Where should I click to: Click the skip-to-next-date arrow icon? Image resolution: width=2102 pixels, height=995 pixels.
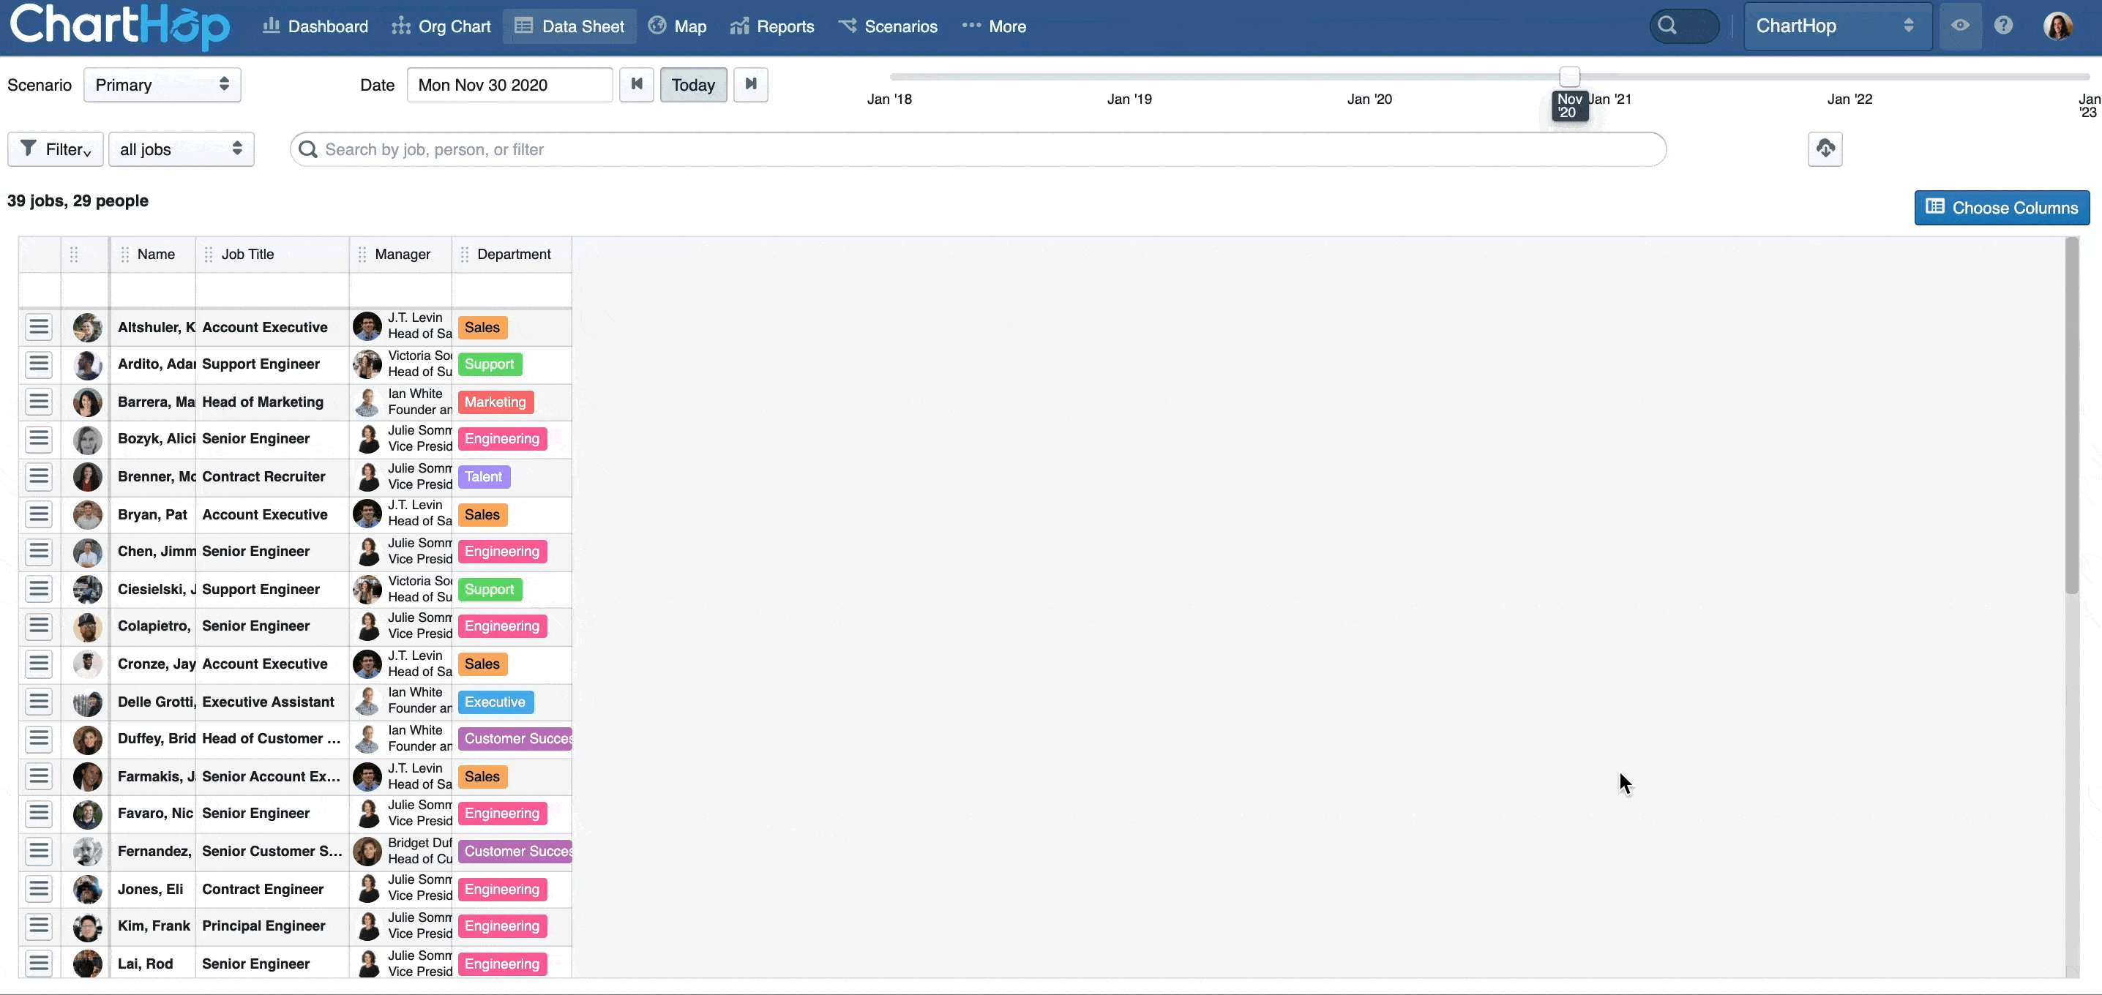(751, 85)
